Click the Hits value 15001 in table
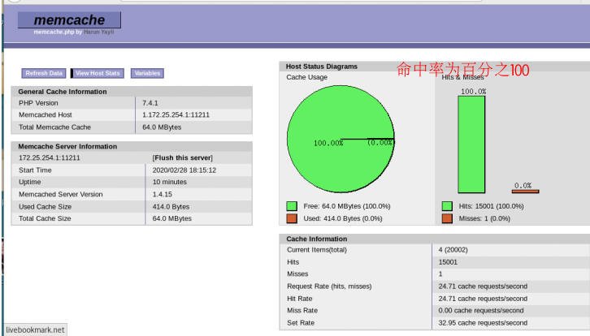590x336 pixels. pos(448,262)
